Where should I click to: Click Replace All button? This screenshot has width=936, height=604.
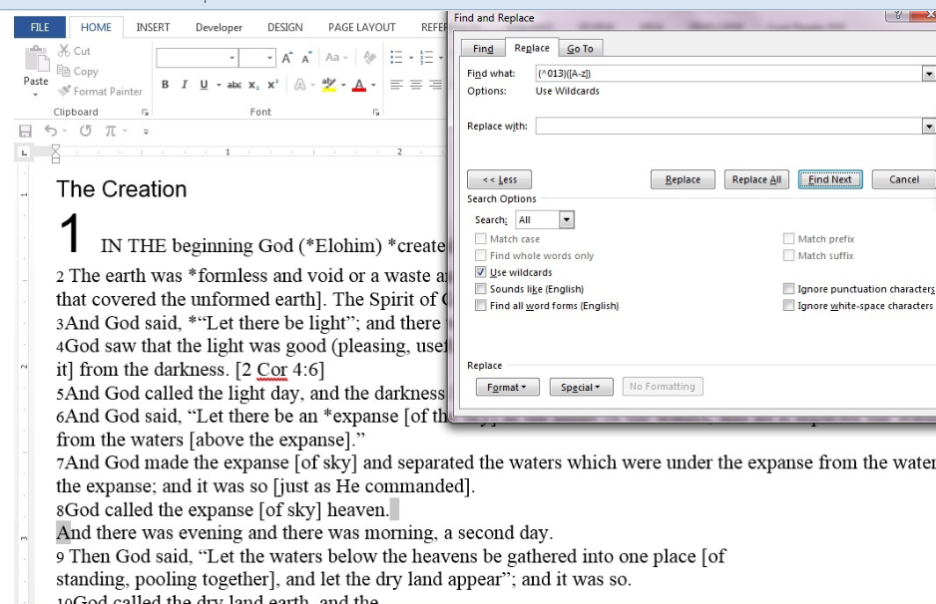[756, 179]
